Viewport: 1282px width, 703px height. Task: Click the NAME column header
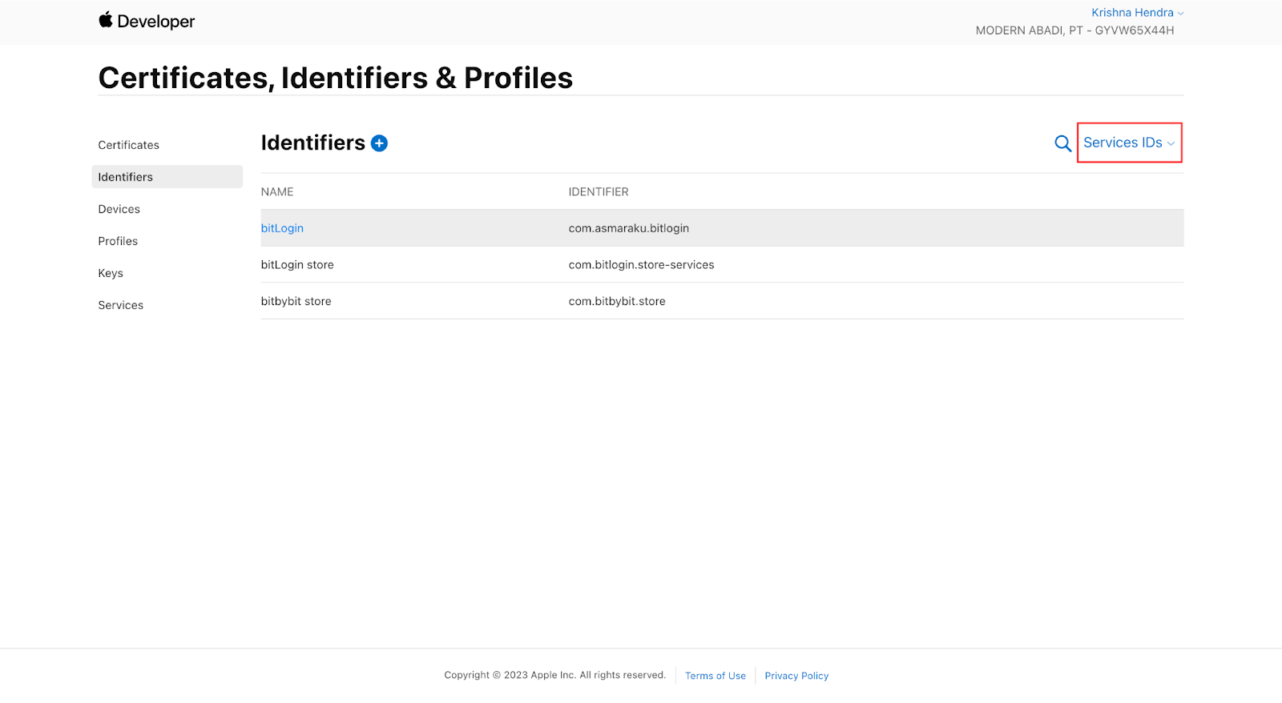pyautogui.click(x=277, y=192)
